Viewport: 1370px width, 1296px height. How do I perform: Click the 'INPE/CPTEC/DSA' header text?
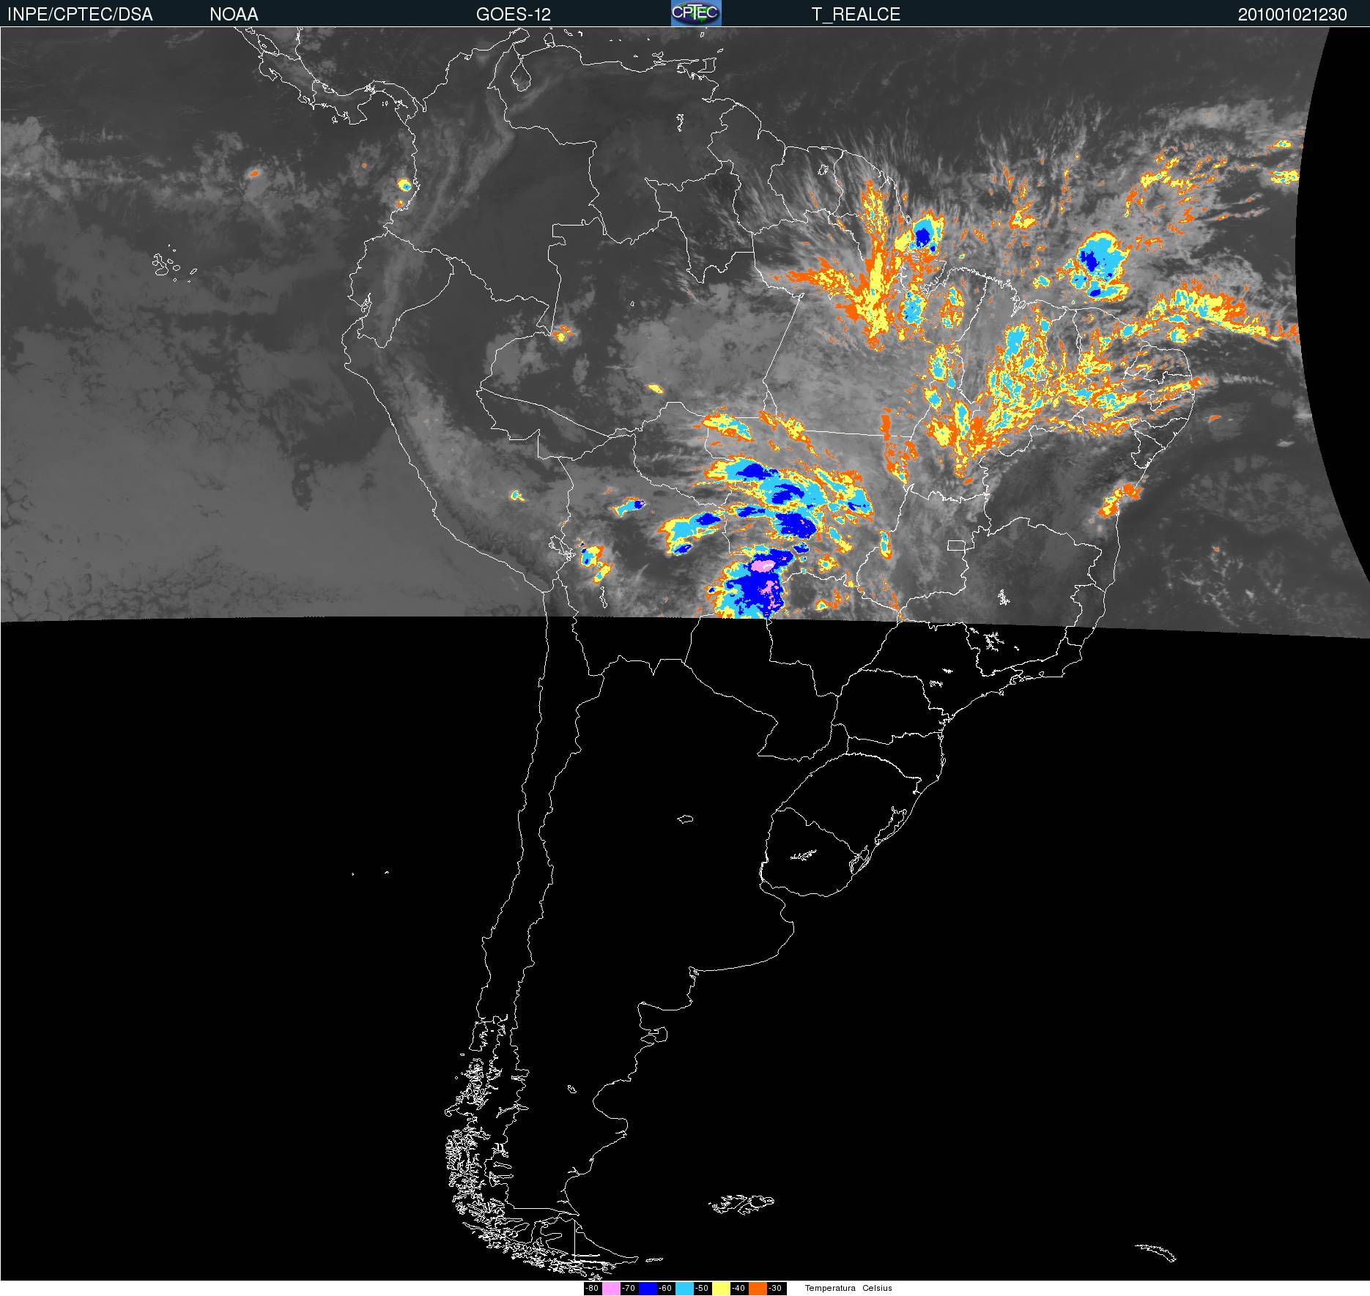coord(80,15)
